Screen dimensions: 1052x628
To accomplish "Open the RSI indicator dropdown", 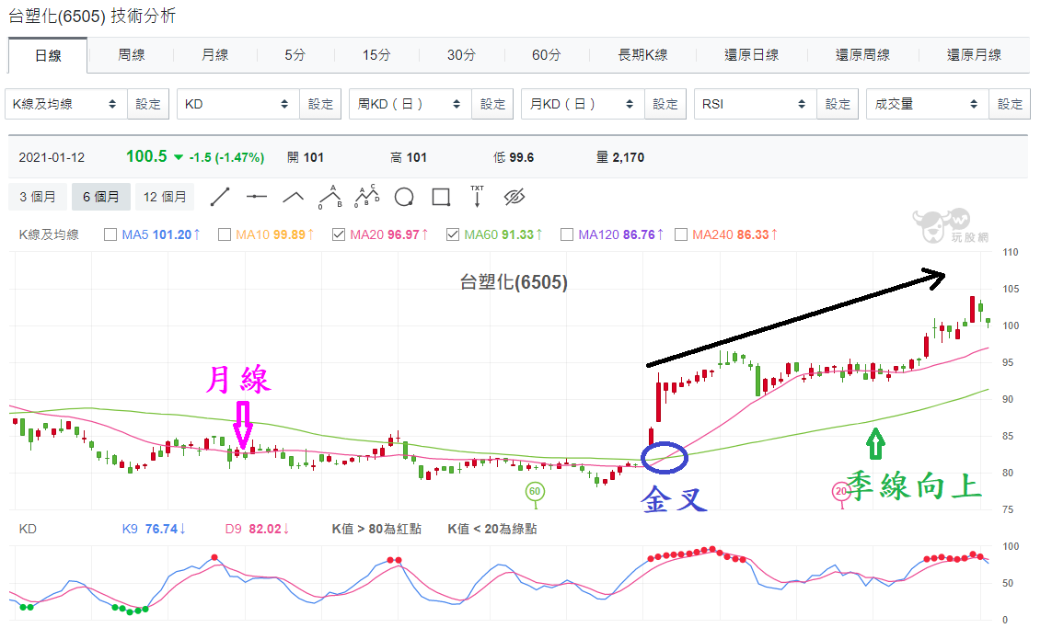I will (756, 104).
